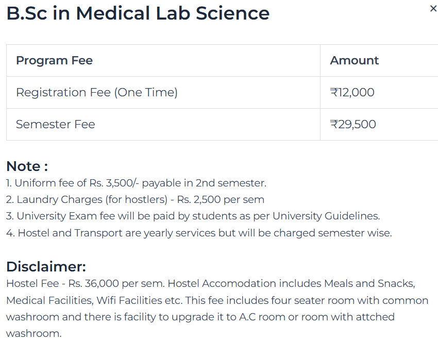Click the B.Sc in Medical Lab Science heading
This screenshot has height=342, width=438.
click(x=137, y=13)
